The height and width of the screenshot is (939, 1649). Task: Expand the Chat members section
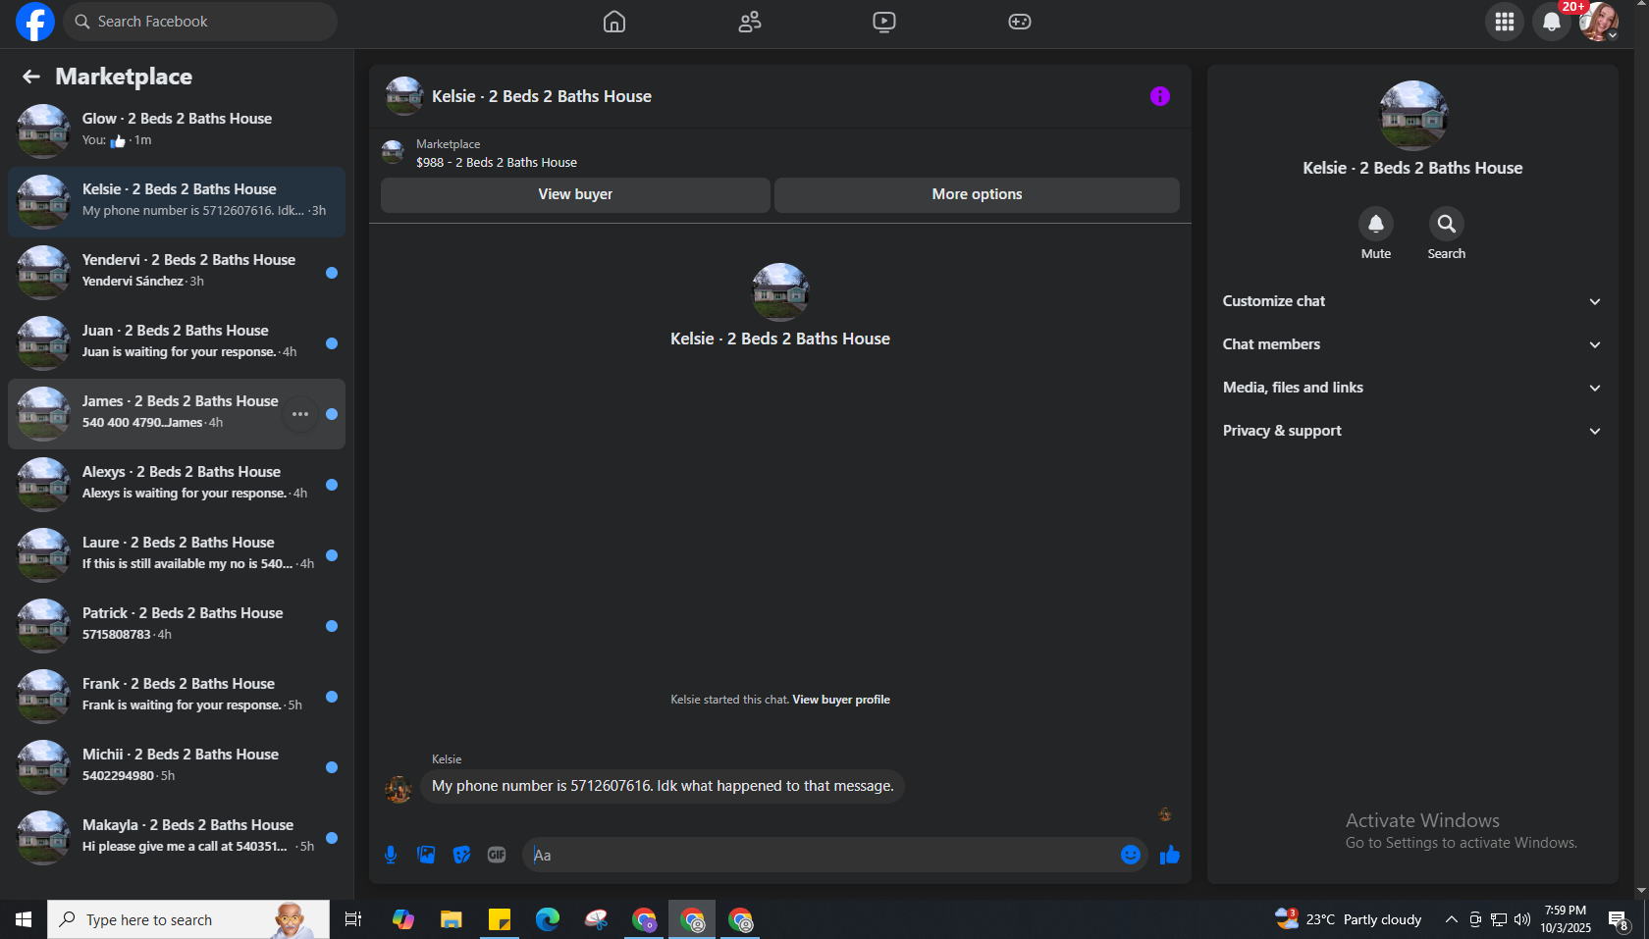[x=1412, y=344]
